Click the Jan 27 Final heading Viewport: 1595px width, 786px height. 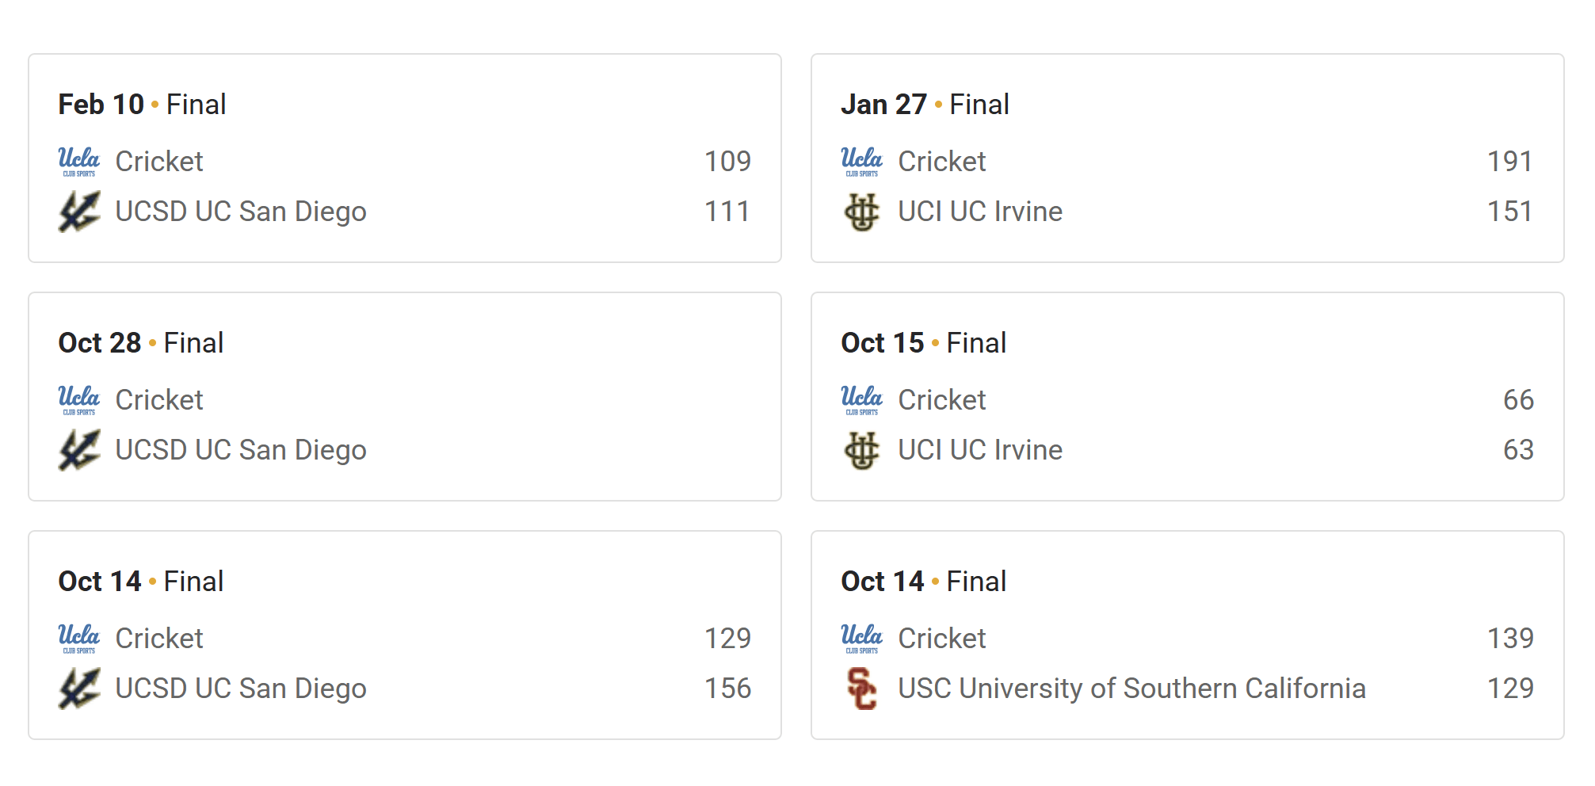925,105
